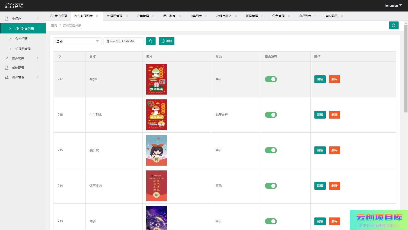Screen dimensions: 408x230
Task: Close the 中奖列表 tab X icon
Action: tap(206, 16)
